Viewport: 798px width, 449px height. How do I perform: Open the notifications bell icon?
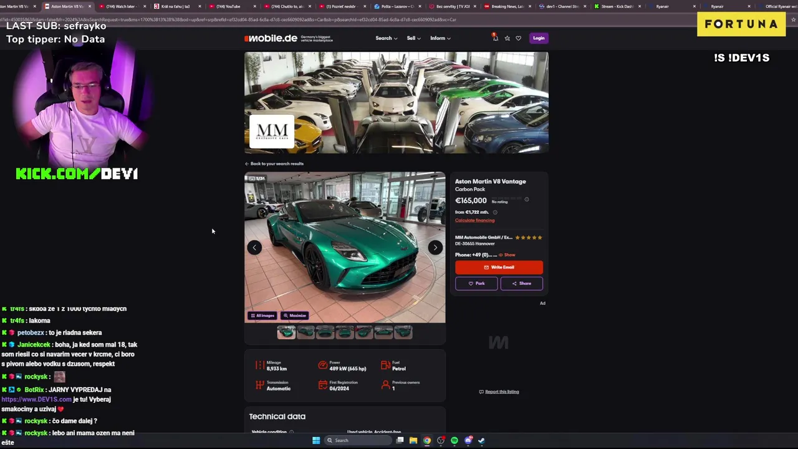[x=495, y=38]
